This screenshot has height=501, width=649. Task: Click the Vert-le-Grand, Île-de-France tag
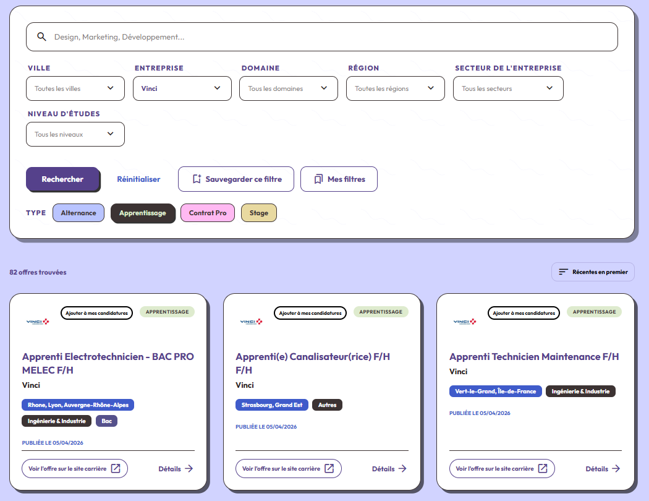click(x=496, y=392)
